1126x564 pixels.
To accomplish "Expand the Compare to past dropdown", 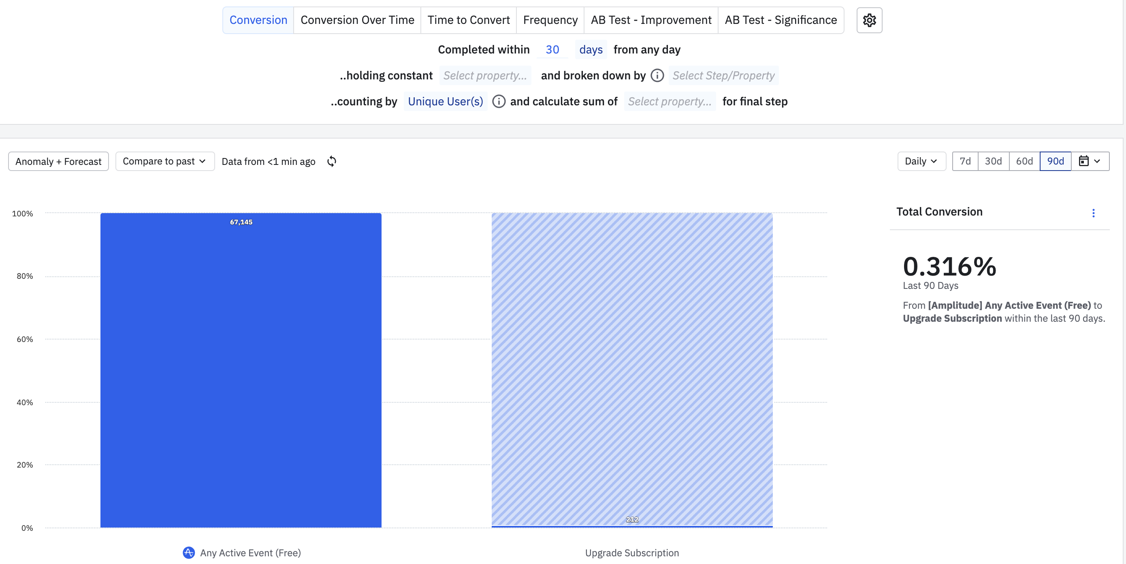I will point(165,161).
